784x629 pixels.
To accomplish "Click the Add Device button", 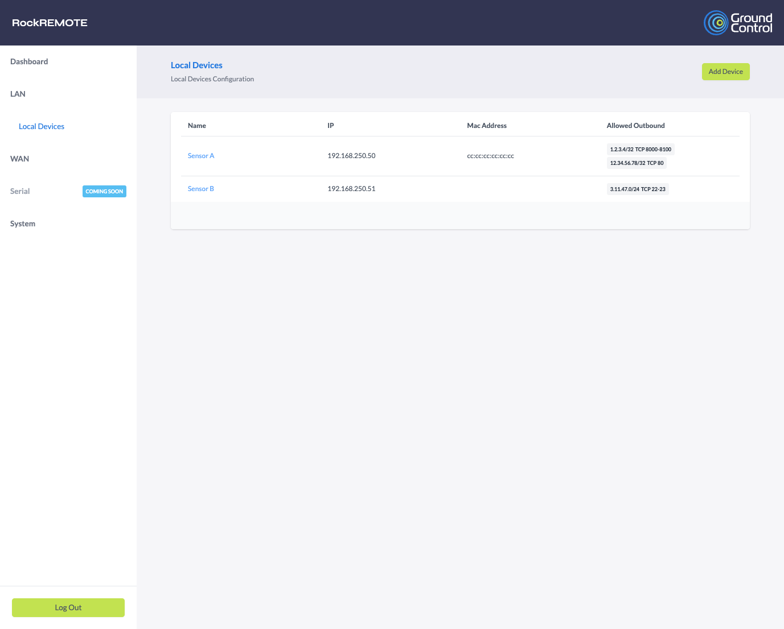I will (x=725, y=72).
